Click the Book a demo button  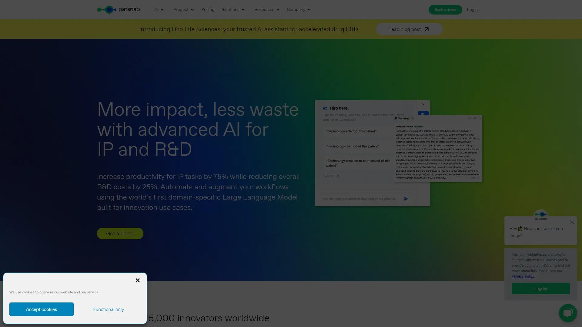click(445, 10)
